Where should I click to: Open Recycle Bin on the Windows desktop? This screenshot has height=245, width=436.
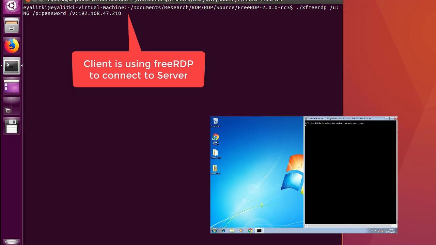(215, 122)
